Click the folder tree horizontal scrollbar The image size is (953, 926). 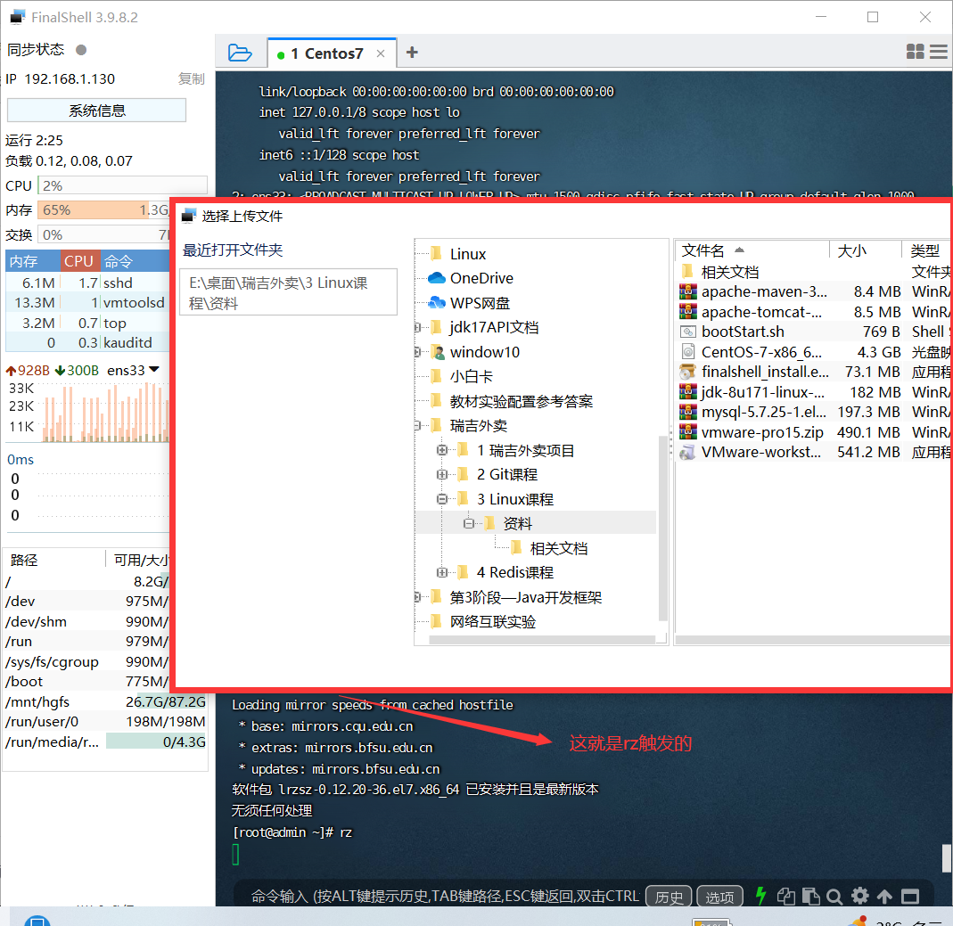[541, 639]
